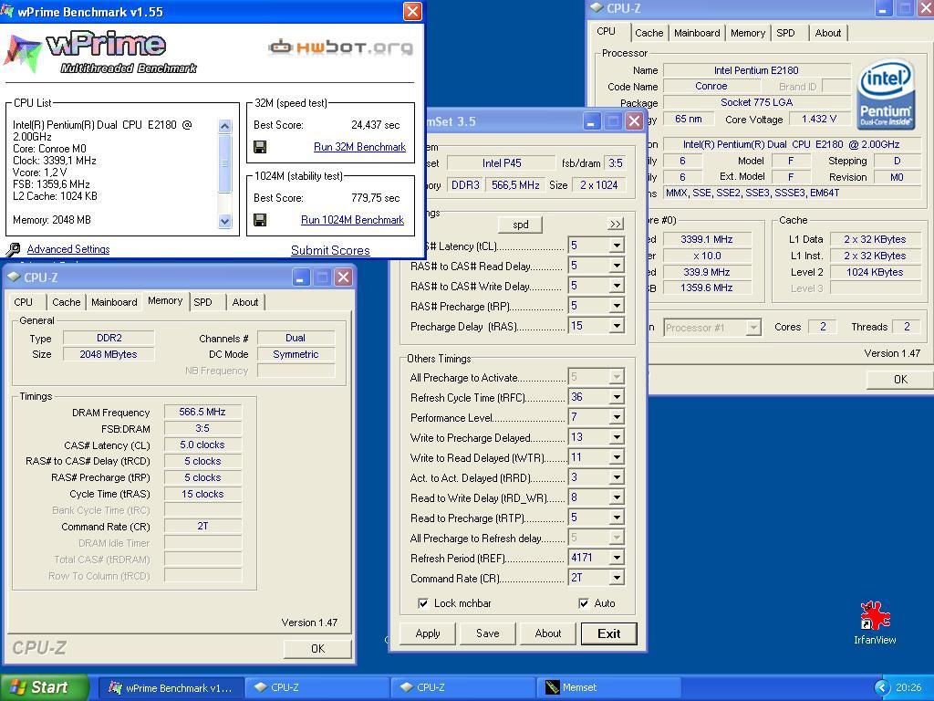
Task: Select Mainboard tab in processor CPU-Z window
Action: (697, 34)
